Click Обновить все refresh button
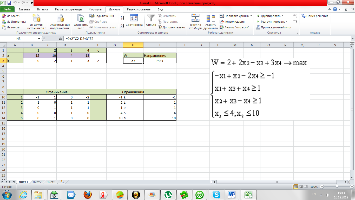Viewport: 355px width, 200px height. point(81,22)
